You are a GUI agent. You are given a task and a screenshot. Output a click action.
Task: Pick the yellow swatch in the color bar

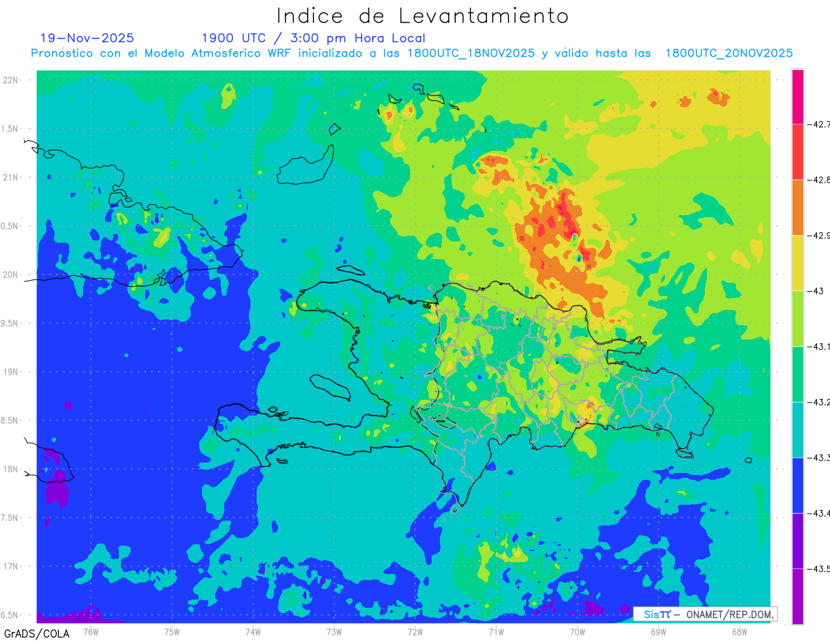[797, 263]
